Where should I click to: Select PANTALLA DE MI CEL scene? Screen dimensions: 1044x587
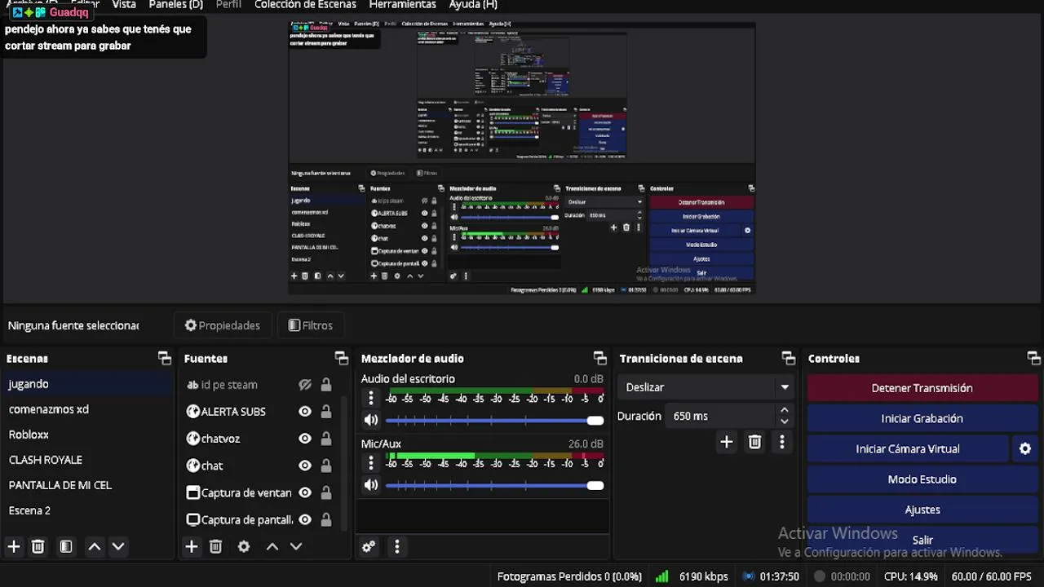point(86,485)
